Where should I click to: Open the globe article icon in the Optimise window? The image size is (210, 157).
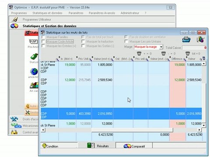[x=34, y=72]
